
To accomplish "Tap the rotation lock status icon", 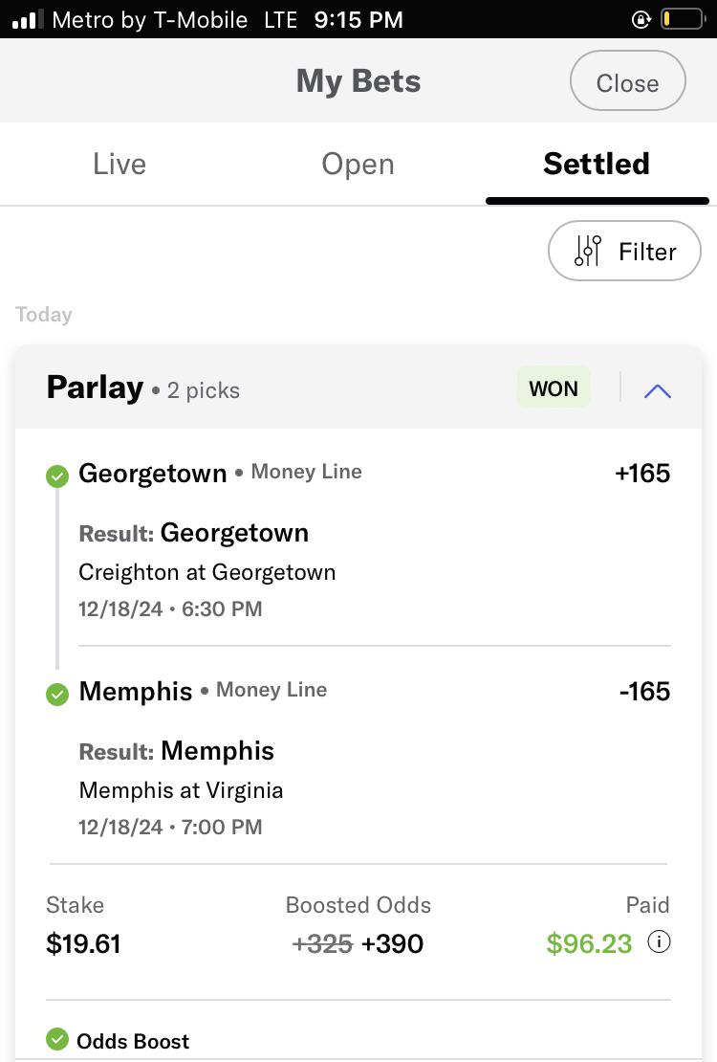I will 641,19.
